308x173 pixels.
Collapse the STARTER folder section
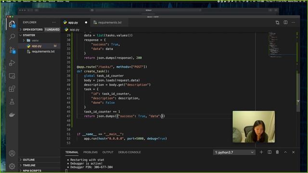coord(29,35)
